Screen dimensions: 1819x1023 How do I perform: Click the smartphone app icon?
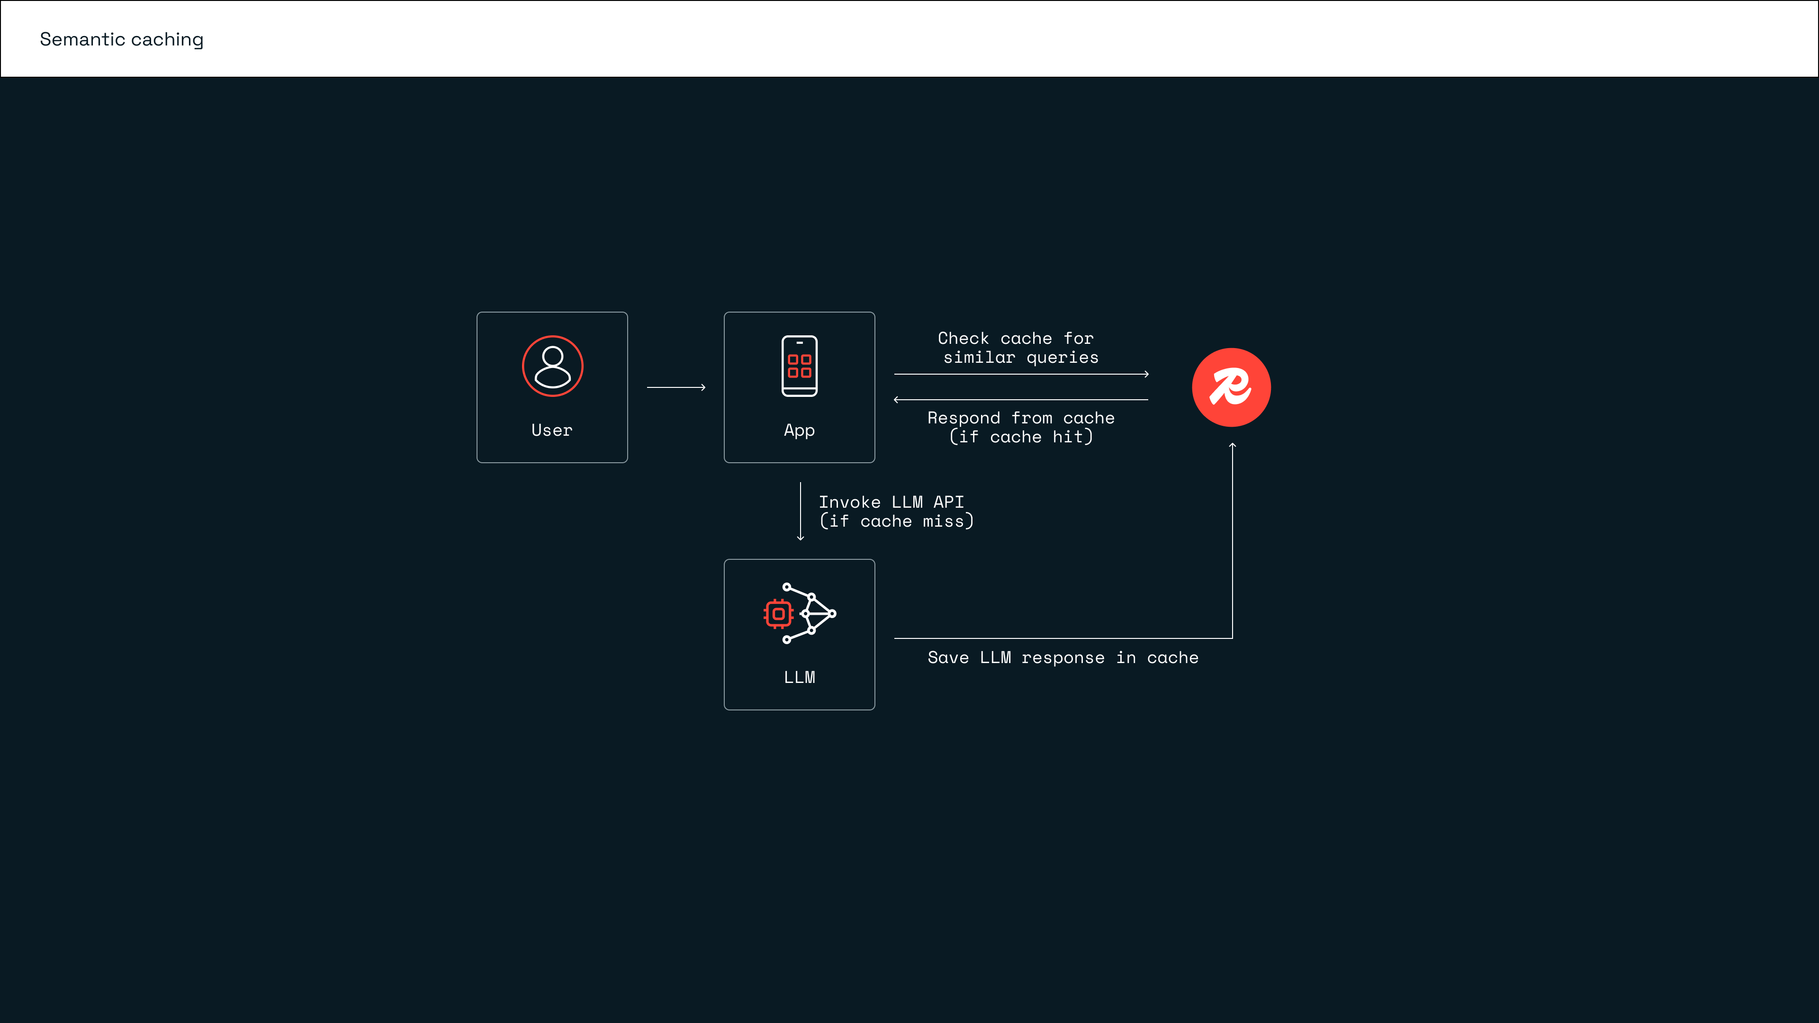click(799, 366)
